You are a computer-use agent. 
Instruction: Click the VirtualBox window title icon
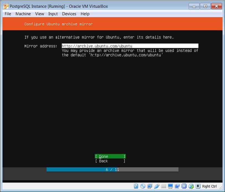(6, 6)
